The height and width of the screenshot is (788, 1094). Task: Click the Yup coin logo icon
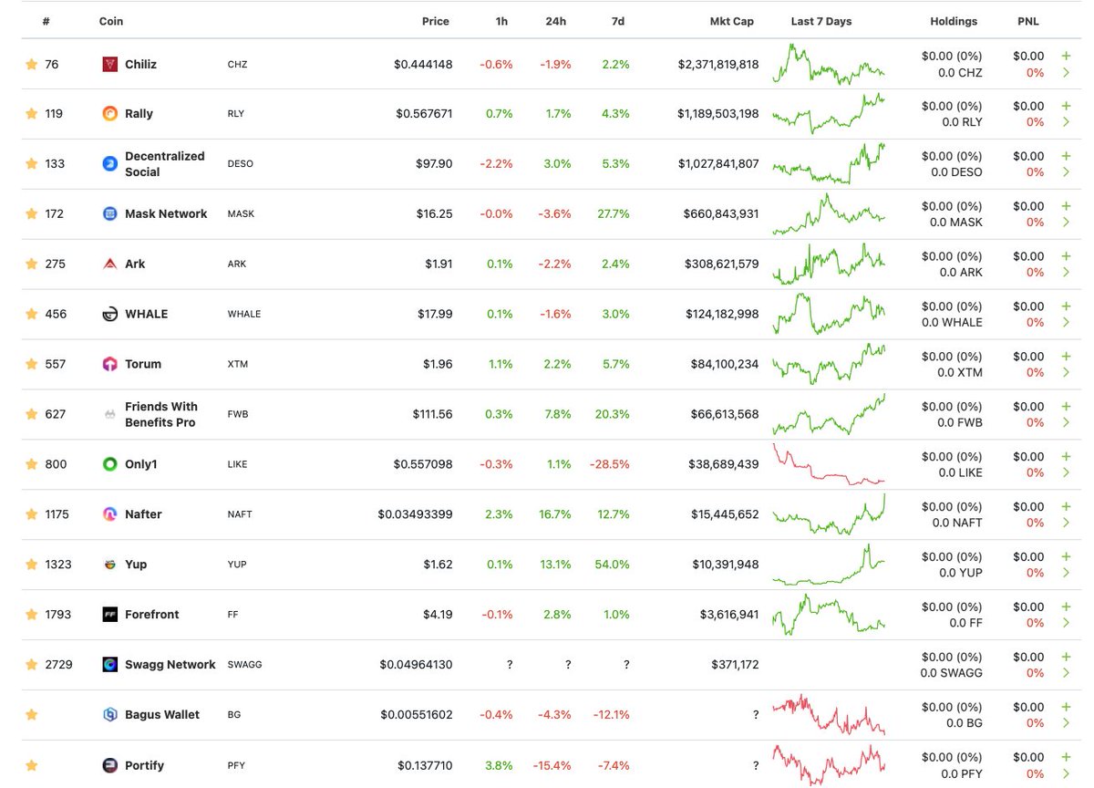(x=109, y=565)
